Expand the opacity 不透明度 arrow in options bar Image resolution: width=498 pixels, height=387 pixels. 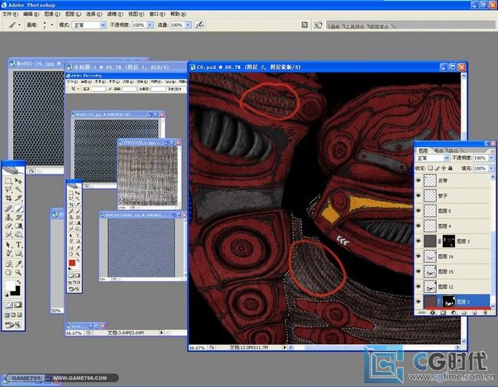[x=149, y=25]
